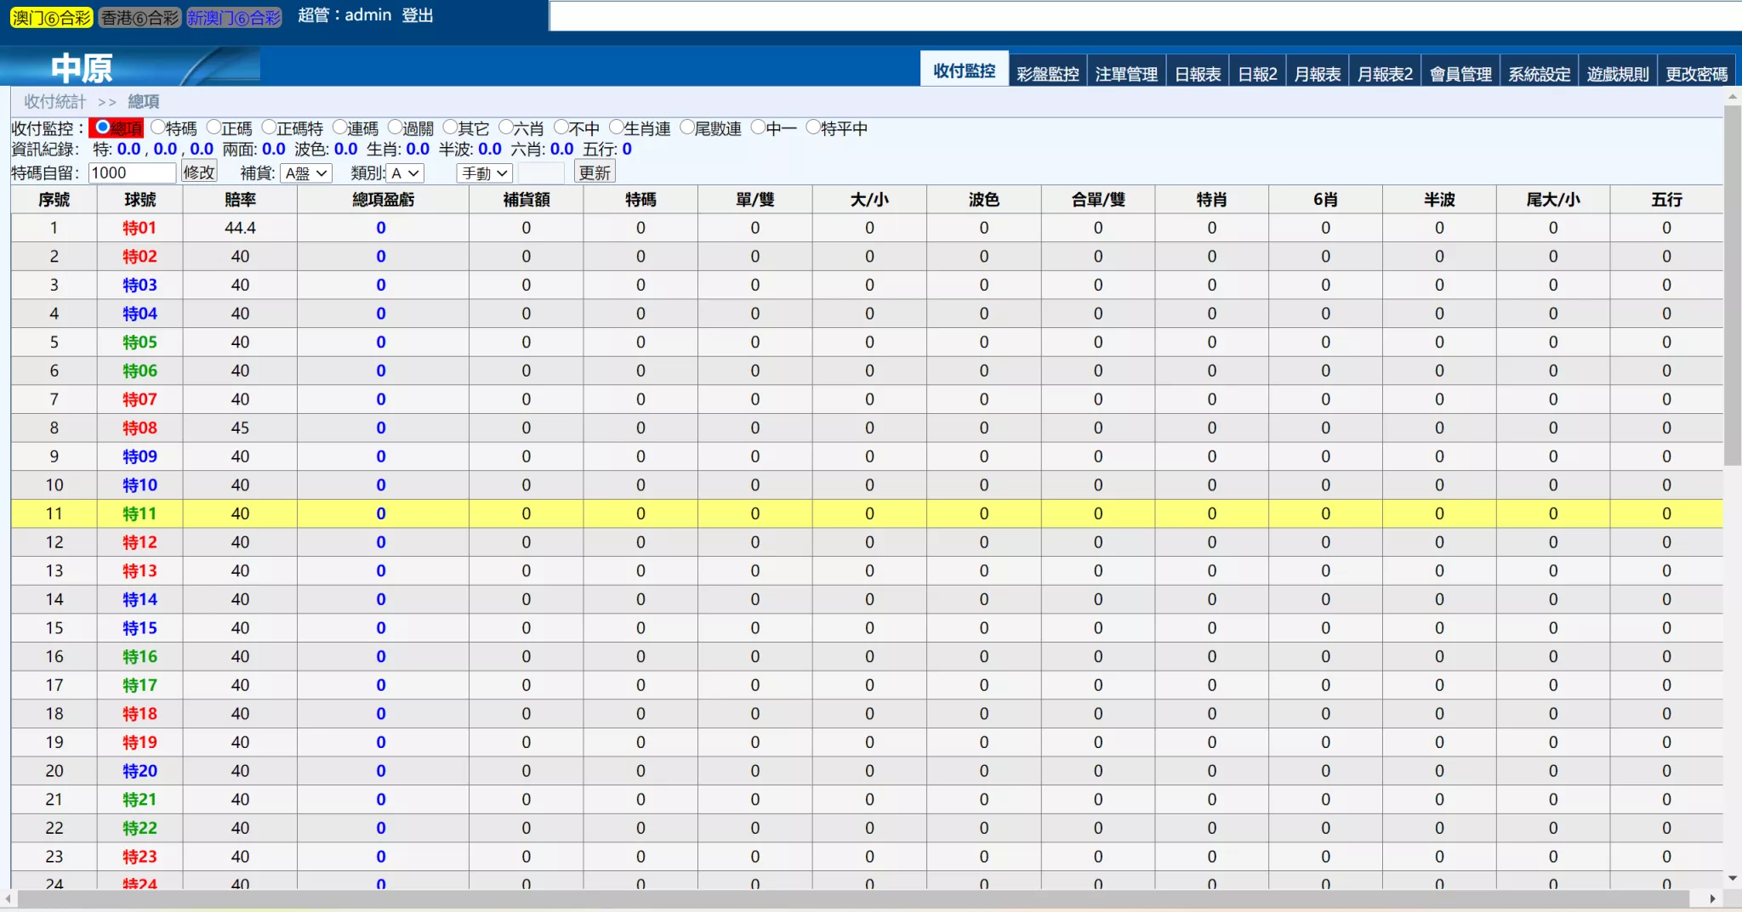Pick the 特平中 radio button
The image size is (1742, 912).
coord(813,127)
